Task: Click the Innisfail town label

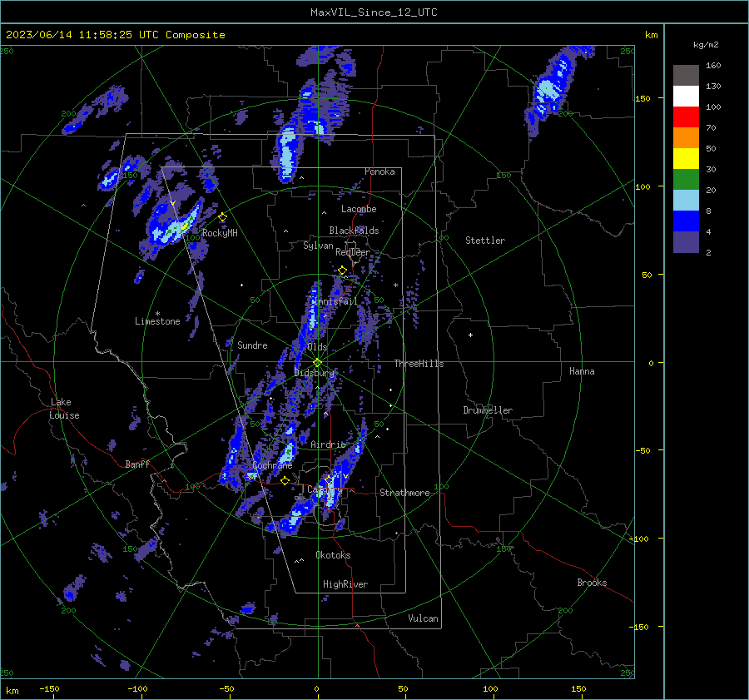Action: pyautogui.click(x=335, y=301)
